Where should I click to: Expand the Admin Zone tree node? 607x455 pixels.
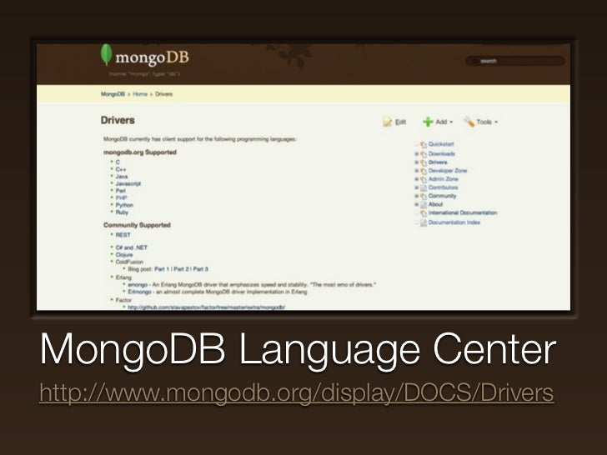[x=417, y=179]
